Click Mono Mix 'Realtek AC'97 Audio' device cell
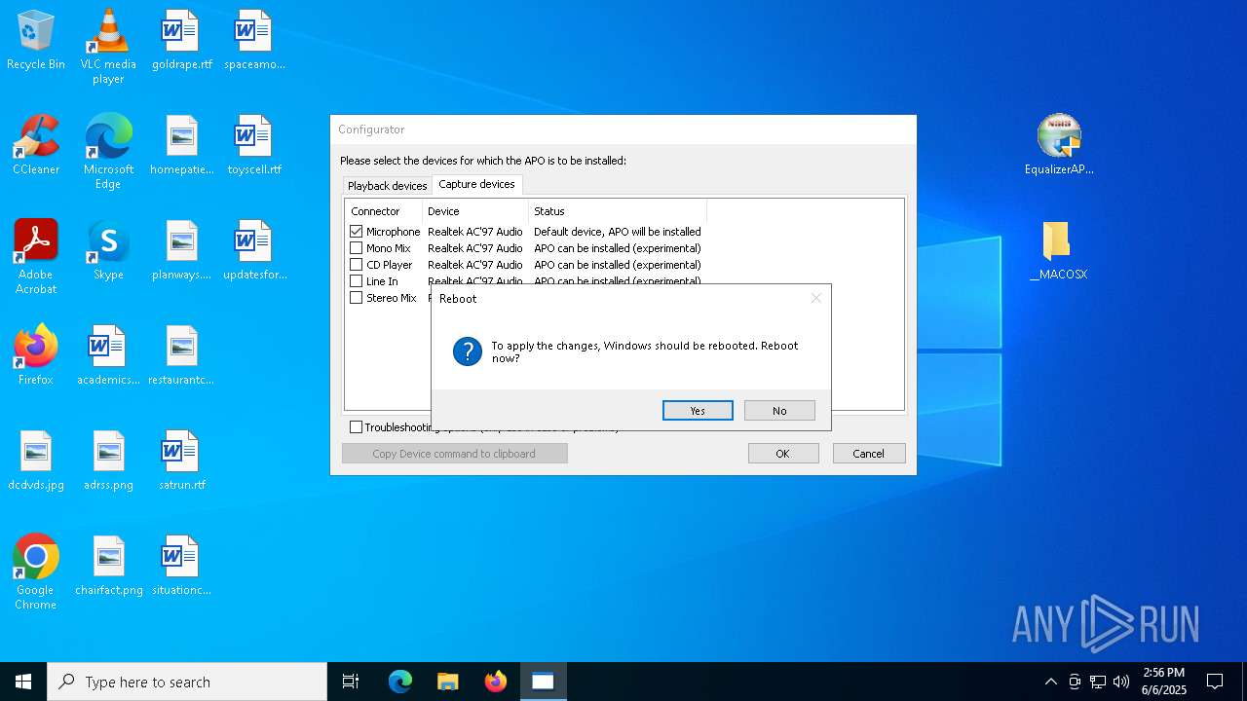The width and height of the screenshot is (1247, 701). point(475,248)
